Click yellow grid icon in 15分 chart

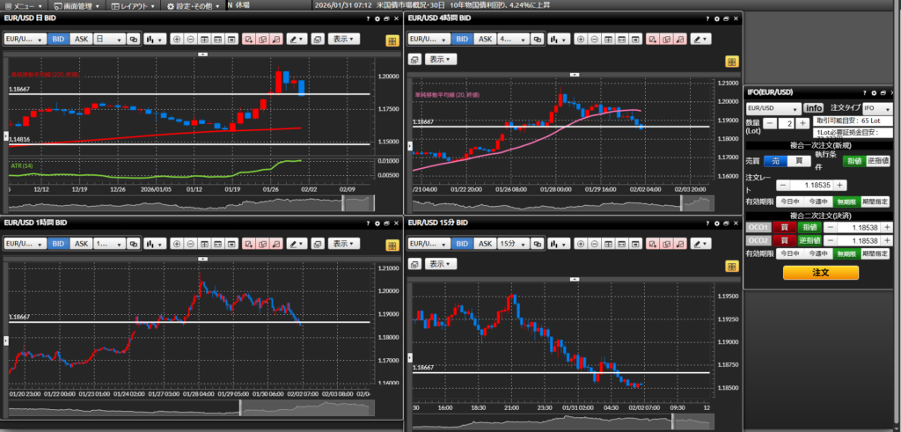click(x=730, y=265)
